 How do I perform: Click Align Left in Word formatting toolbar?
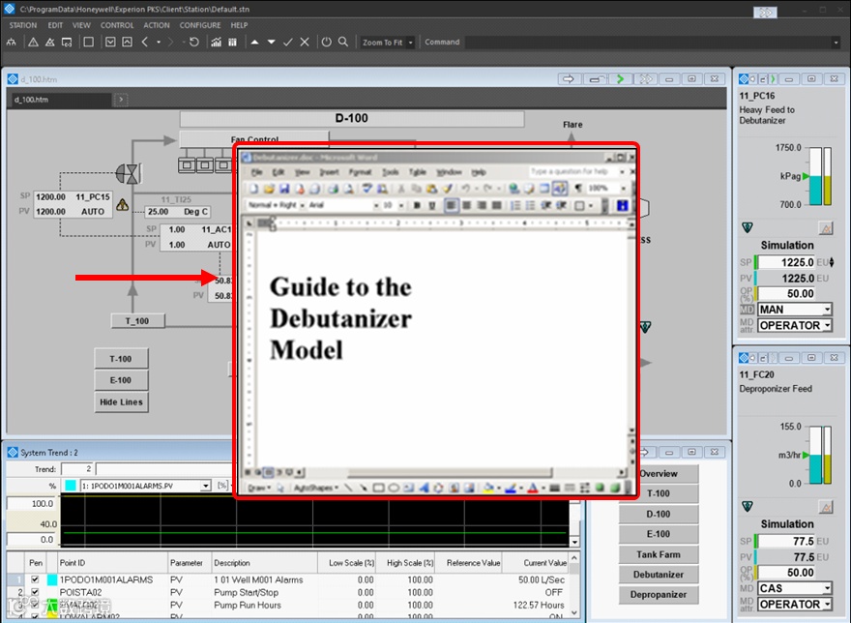point(451,205)
